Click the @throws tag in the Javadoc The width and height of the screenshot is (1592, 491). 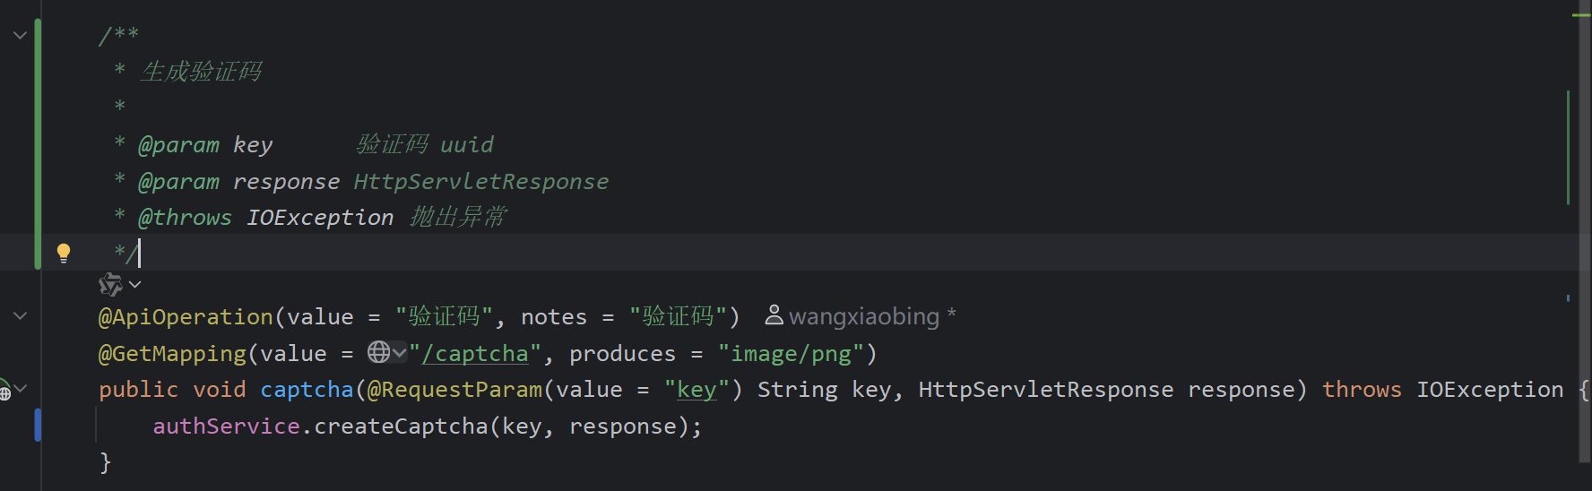[185, 218]
